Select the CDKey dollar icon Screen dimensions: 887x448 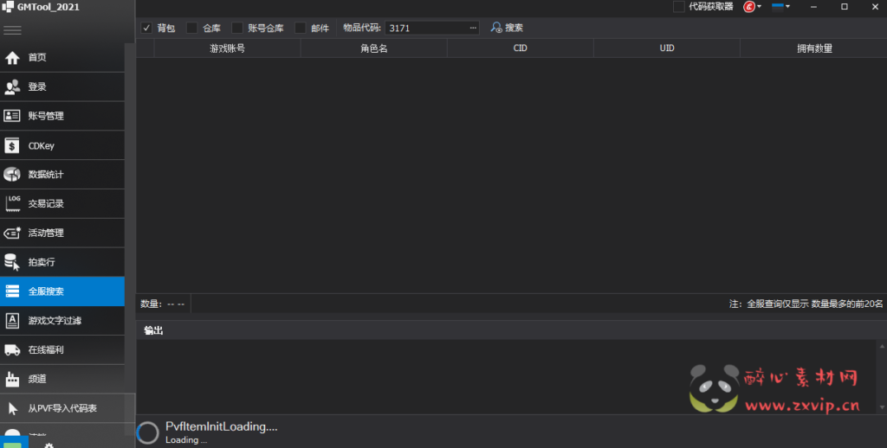(x=12, y=145)
